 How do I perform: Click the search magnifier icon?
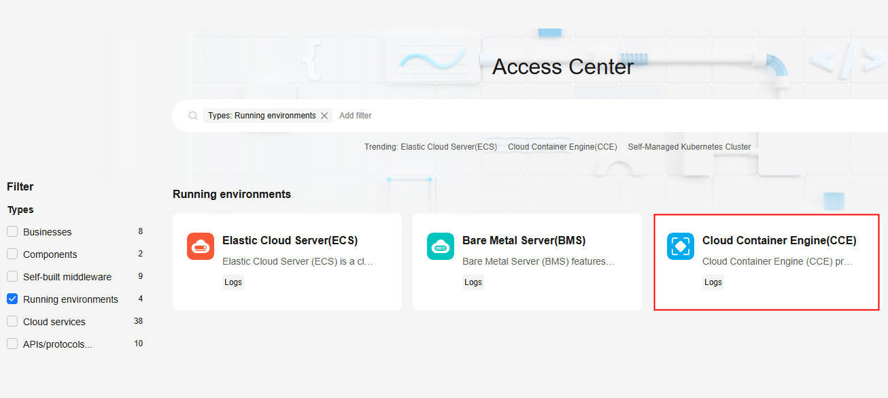click(x=193, y=116)
